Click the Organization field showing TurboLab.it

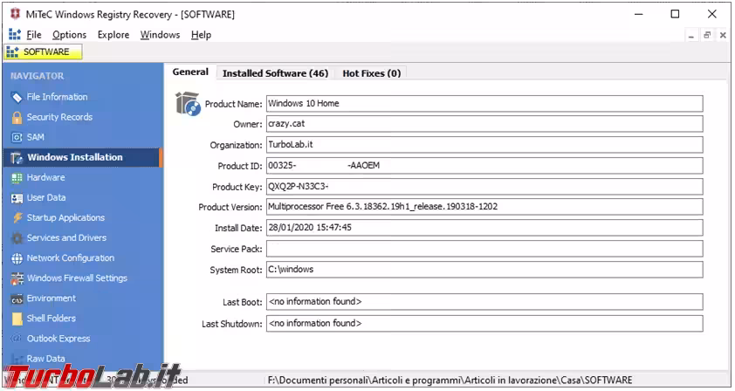pyautogui.click(x=484, y=144)
